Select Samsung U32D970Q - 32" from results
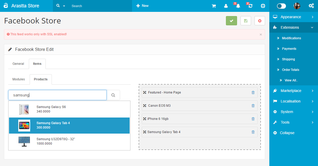The height and width of the screenshot is (166, 318). (x=69, y=141)
